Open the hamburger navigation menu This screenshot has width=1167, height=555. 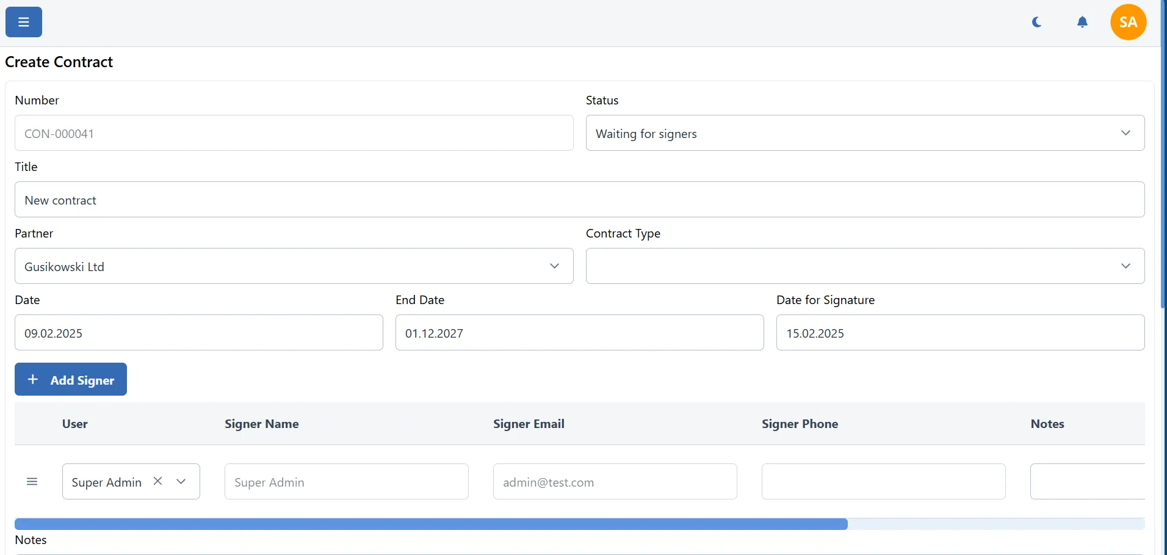tap(23, 21)
